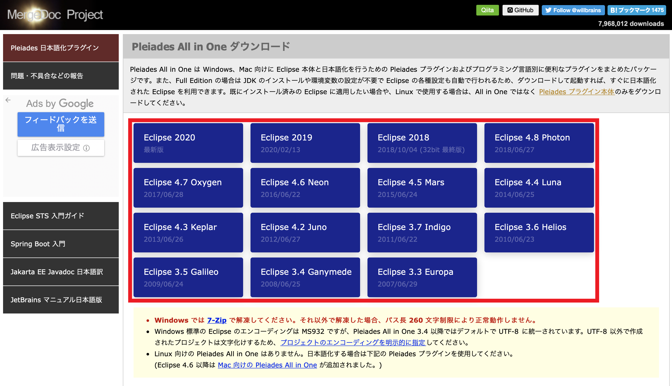Click the Pleiades All in One ダウンロード heading
This screenshot has height=386, width=672.
tap(211, 47)
